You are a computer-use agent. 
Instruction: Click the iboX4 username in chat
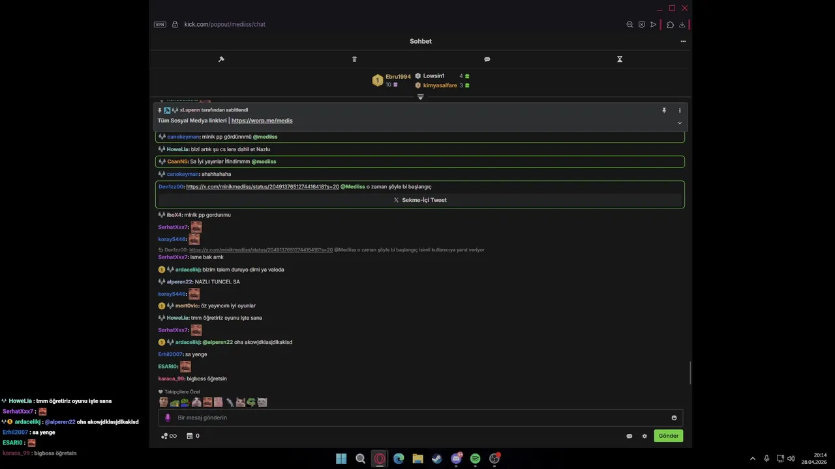(174, 215)
